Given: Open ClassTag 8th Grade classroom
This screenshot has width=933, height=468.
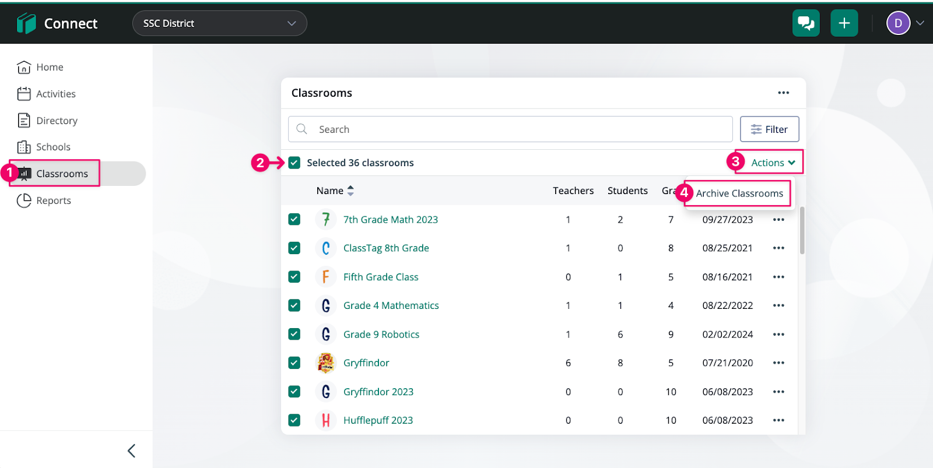Looking at the screenshot, I should click(x=386, y=248).
